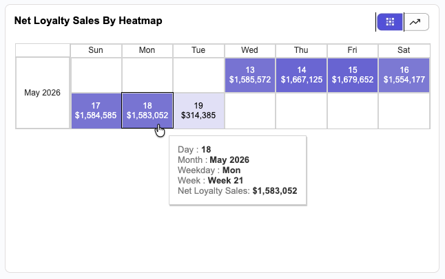The height and width of the screenshot is (279, 445).
Task: Click the Sun column header
Action: tap(96, 50)
